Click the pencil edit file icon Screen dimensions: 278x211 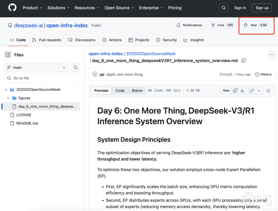(252, 91)
